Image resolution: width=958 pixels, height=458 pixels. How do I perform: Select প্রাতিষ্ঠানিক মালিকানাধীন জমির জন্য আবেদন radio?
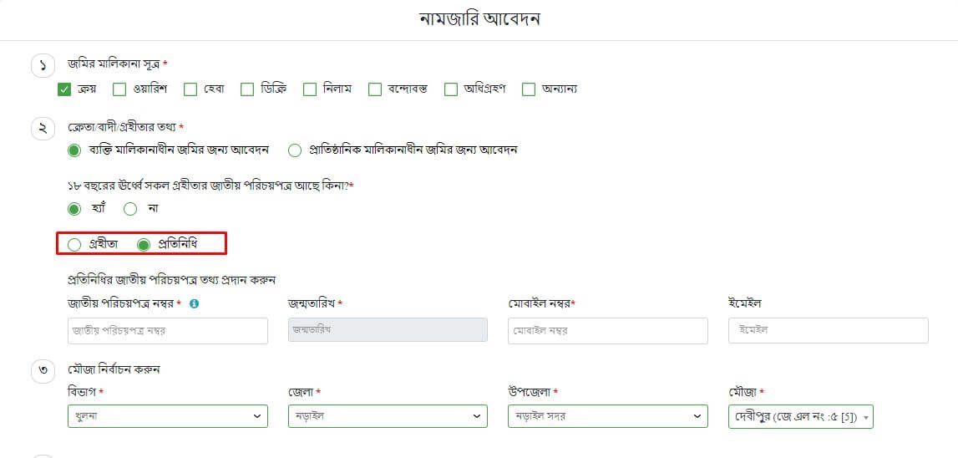[x=294, y=150]
